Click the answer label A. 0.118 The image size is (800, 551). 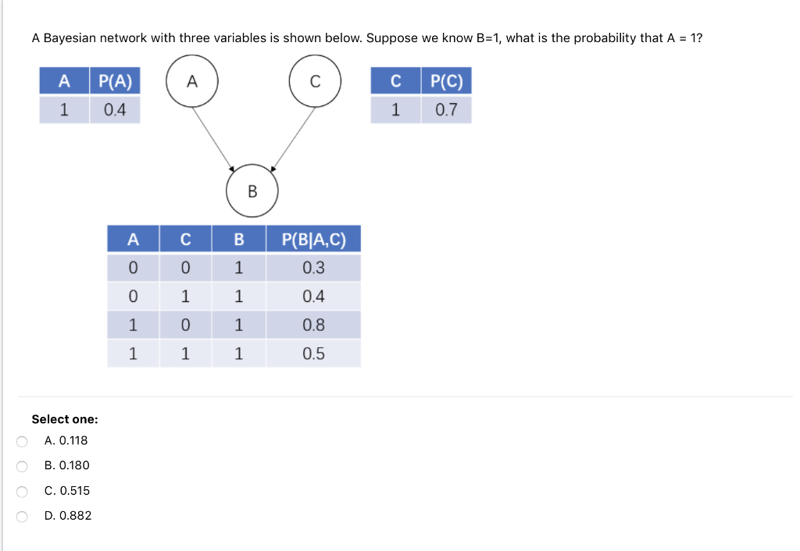tap(67, 440)
